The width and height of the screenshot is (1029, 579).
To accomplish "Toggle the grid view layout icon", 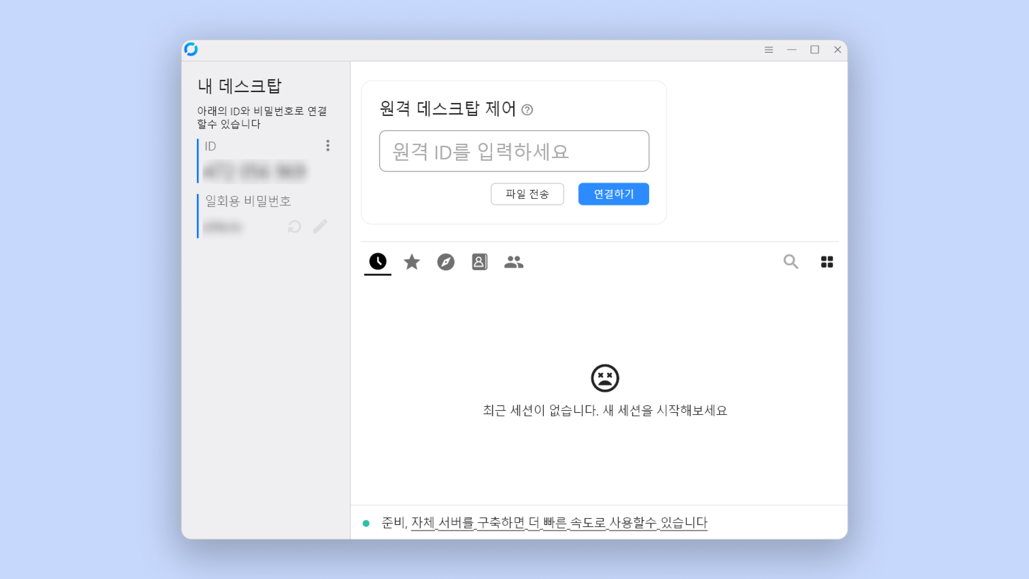I will [x=827, y=262].
